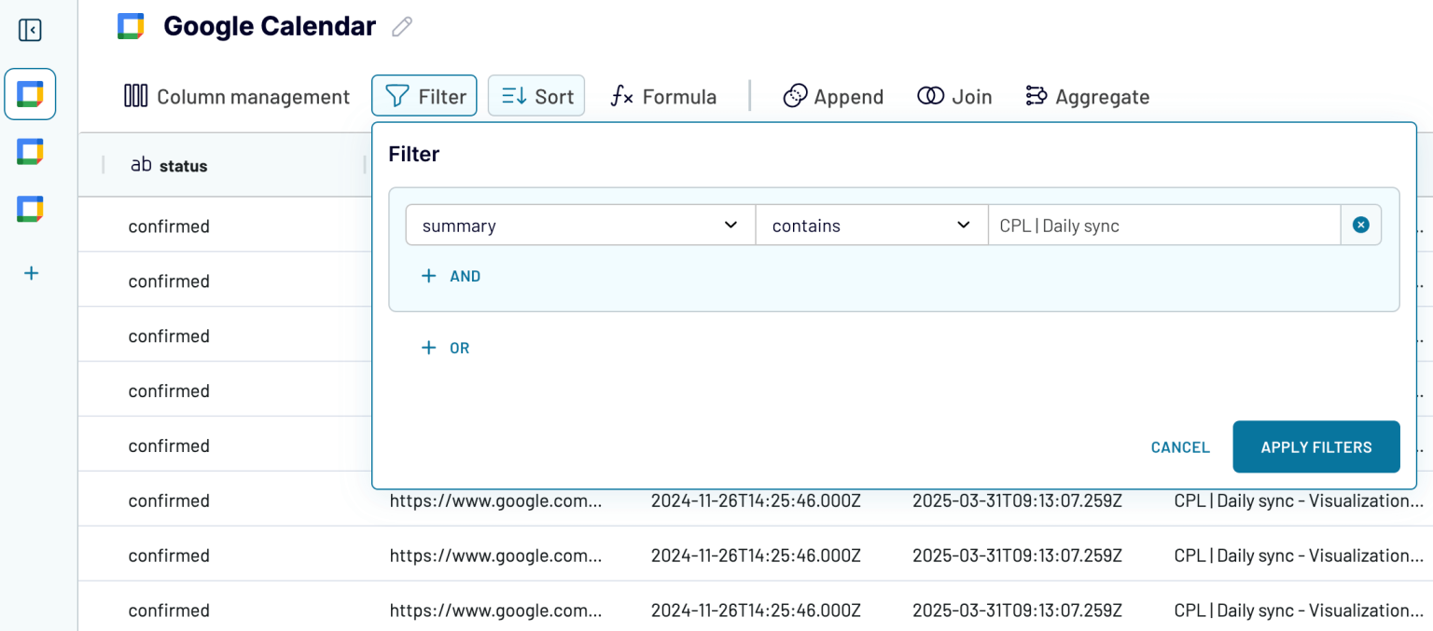The height and width of the screenshot is (631, 1433).
Task: Open the contains operator dropdown
Action: coord(870,225)
